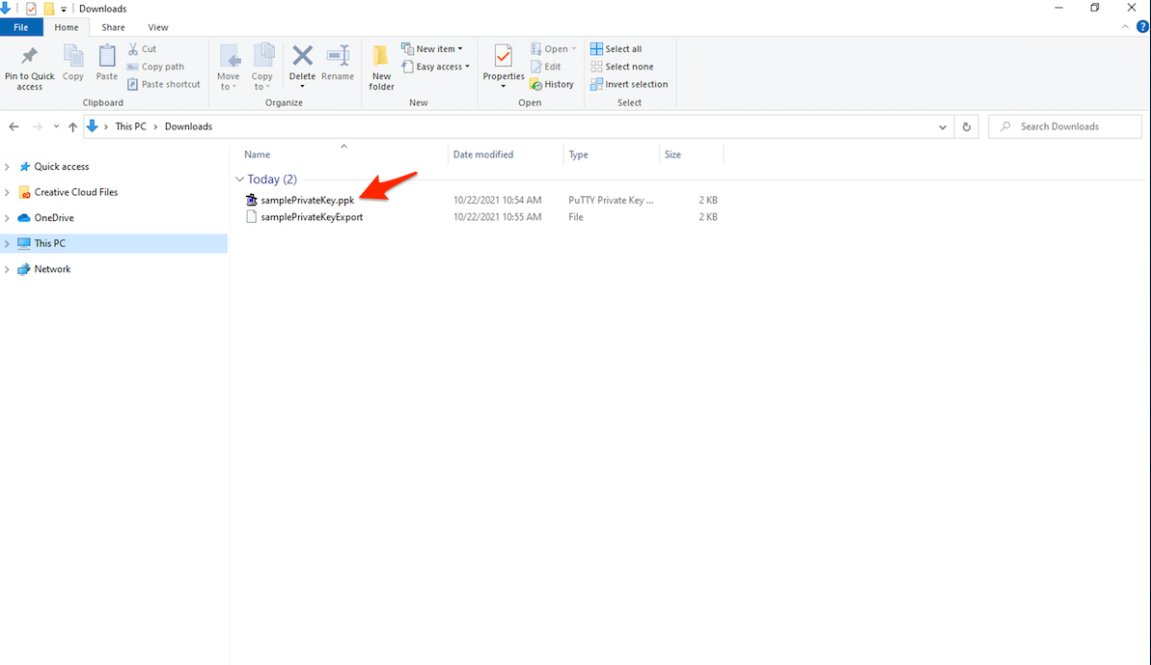Open file History from the ribbon
This screenshot has width=1151, height=665.
[552, 84]
